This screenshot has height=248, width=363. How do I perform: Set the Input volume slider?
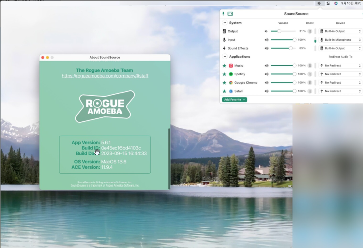[x=283, y=40]
